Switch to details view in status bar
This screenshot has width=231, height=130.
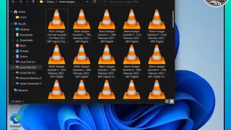pos(167,101)
